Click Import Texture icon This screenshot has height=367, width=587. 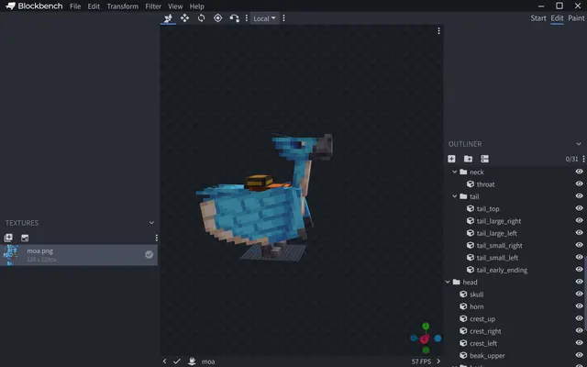point(8,238)
